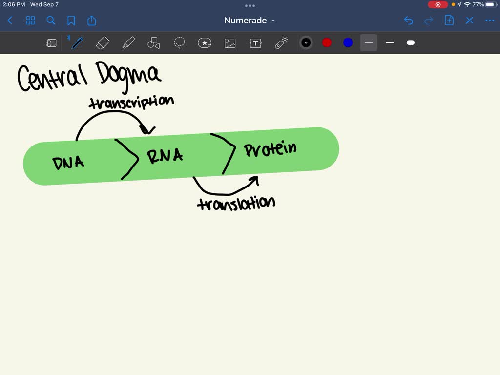Select the Highlighter tool
The image size is (500, 375).
(x=128, y=42)
